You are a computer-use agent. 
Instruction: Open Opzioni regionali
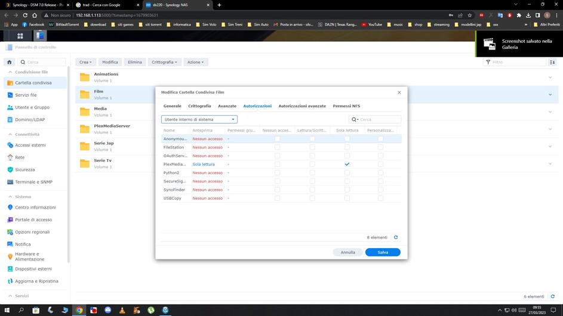point(35,232)
